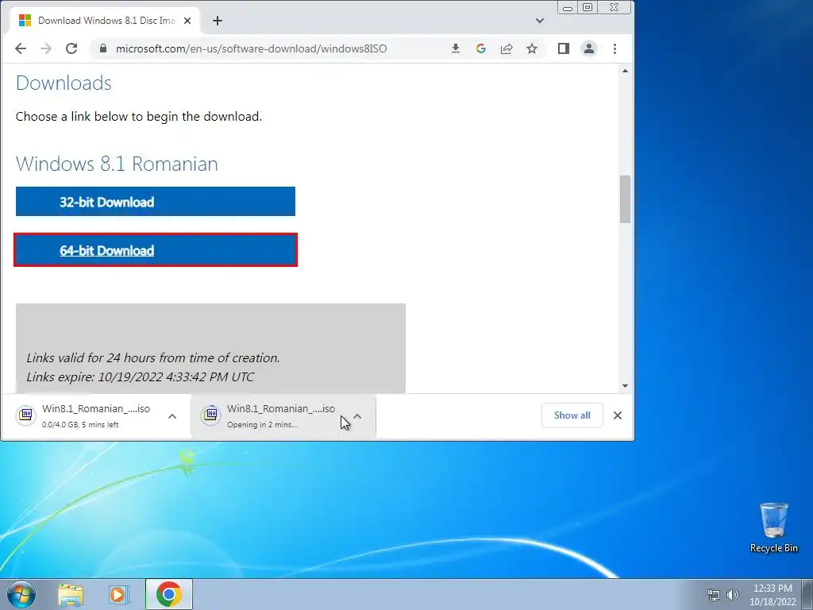Close the downloads shelf
The width and height of the screenshot is (813, 610).
point(617,415)
